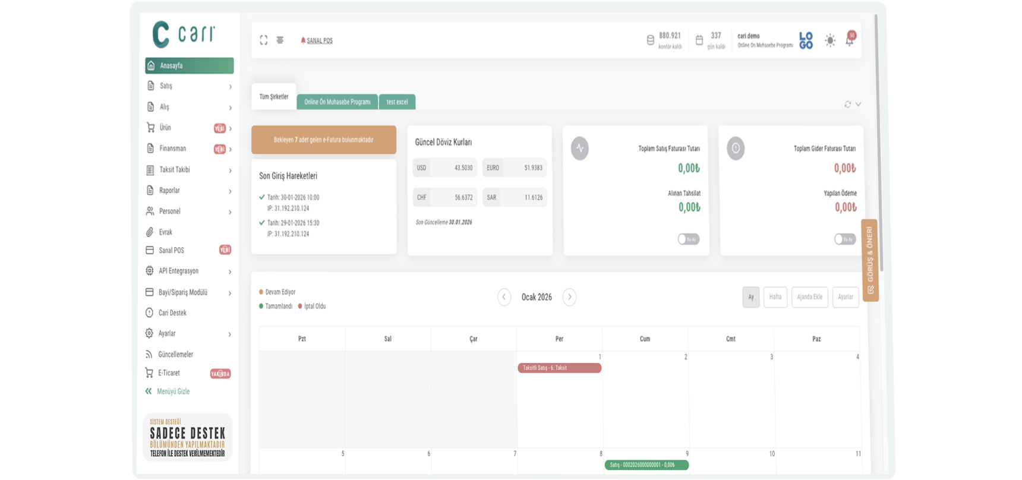The width and height of the screenshot is (1022, 480).
Task: Switch calendar to Hafta view
Action: (775, 297)
